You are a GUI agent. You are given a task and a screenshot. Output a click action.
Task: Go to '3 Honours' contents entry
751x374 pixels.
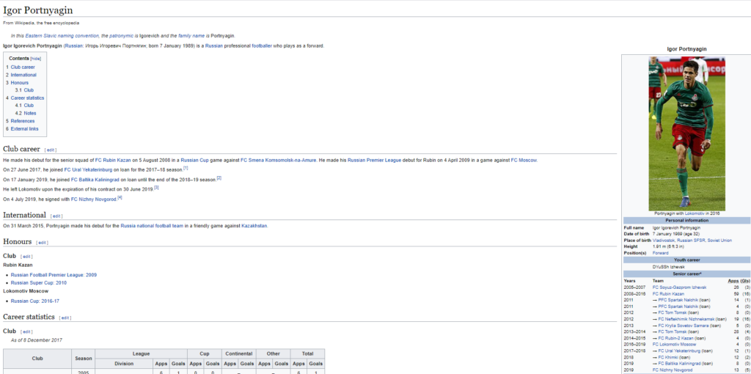[18, 83]
